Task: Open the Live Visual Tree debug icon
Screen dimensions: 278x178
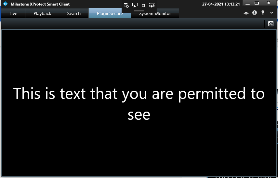Action: [x=126, y=6]
